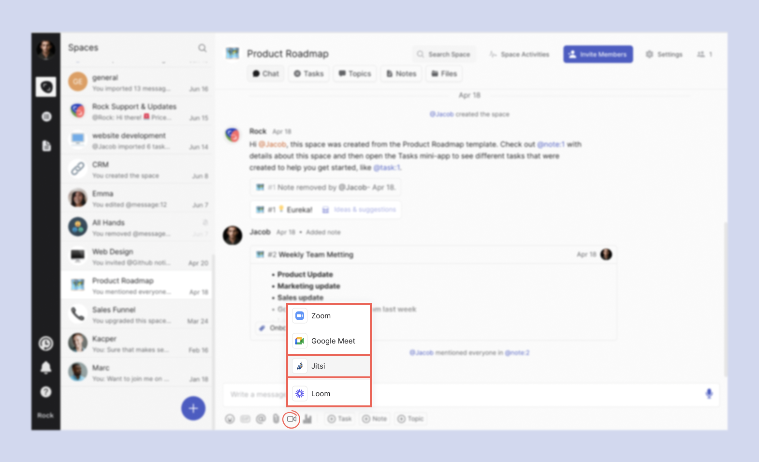Open Space Activities

520,54
